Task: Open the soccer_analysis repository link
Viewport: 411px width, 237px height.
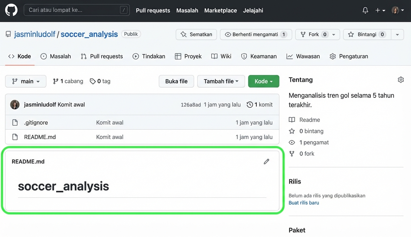Action: pyautogui.click(x=89, y=34)
